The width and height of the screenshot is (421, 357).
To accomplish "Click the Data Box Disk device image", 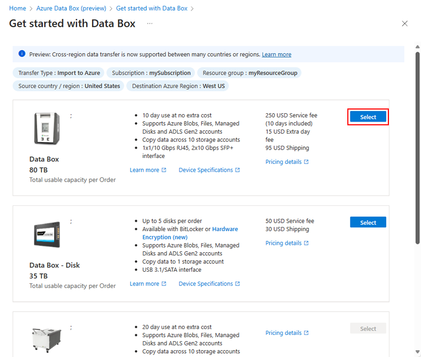I will (x=47, y=234).
